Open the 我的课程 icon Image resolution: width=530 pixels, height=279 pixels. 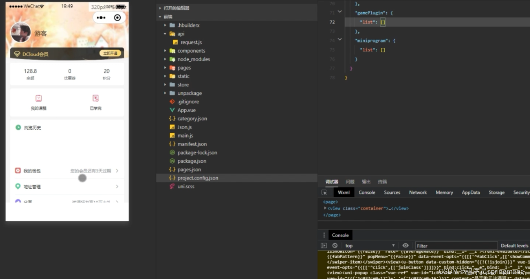click(x=38, y=98)
